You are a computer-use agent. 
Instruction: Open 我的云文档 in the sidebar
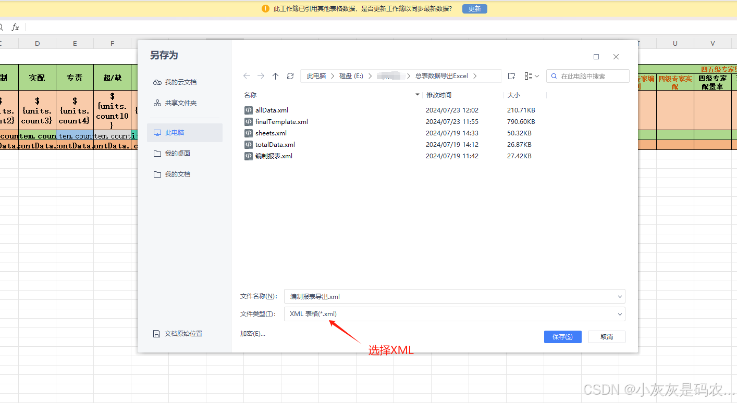185,82
